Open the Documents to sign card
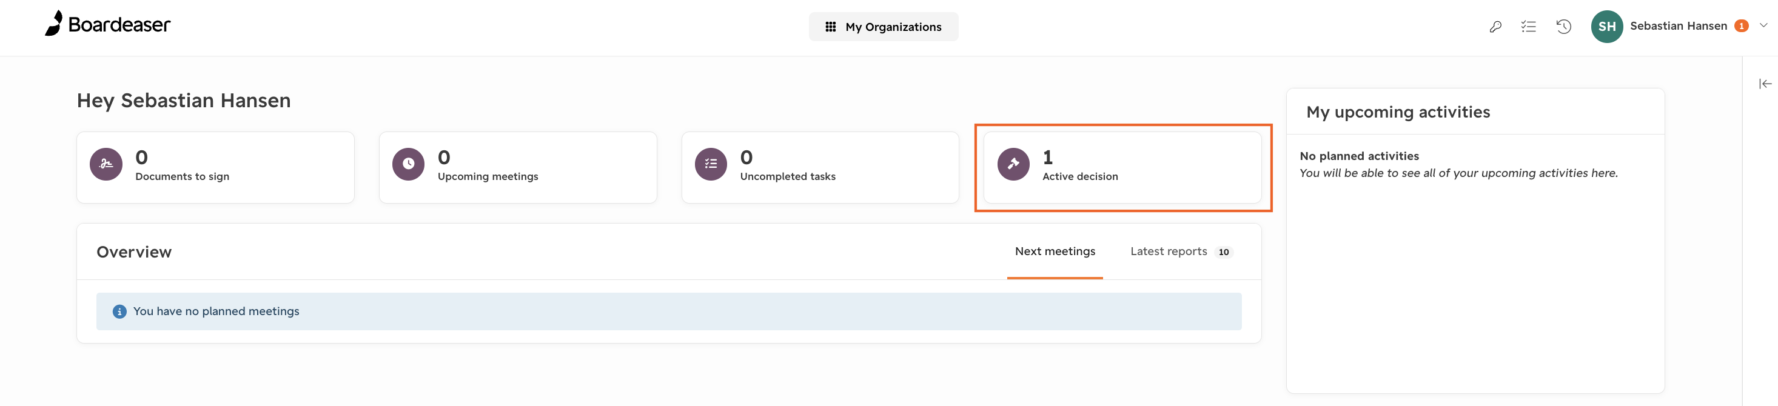This screenshot has width=1778, height=406. [215, 167]
